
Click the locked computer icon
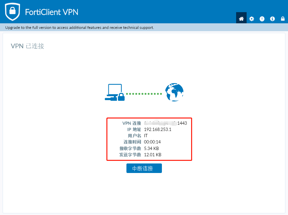click(115, 92)
